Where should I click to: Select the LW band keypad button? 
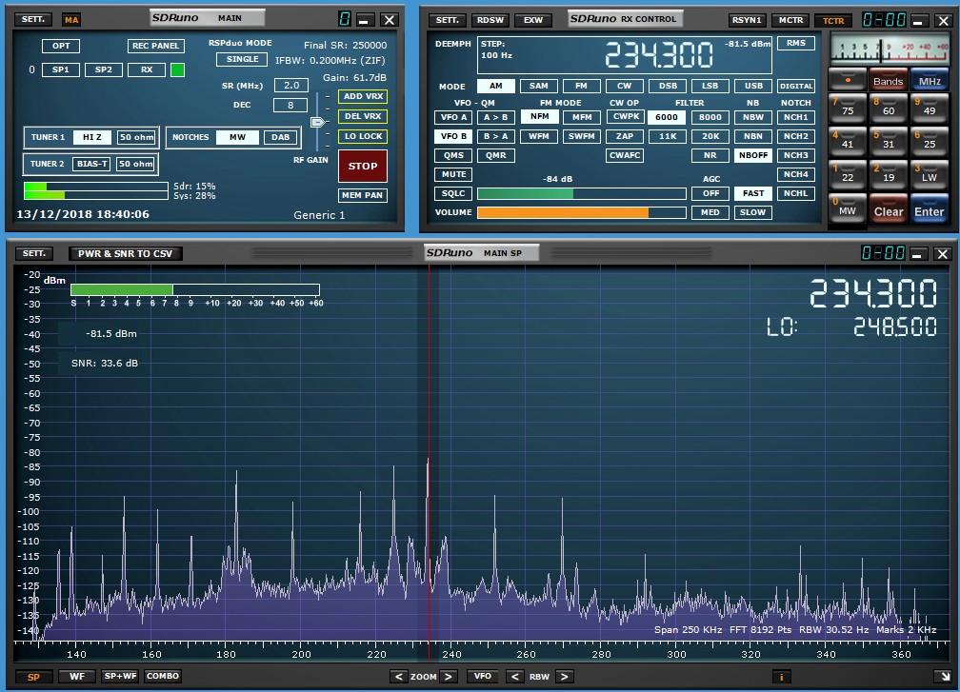click(x=930, y=175)
